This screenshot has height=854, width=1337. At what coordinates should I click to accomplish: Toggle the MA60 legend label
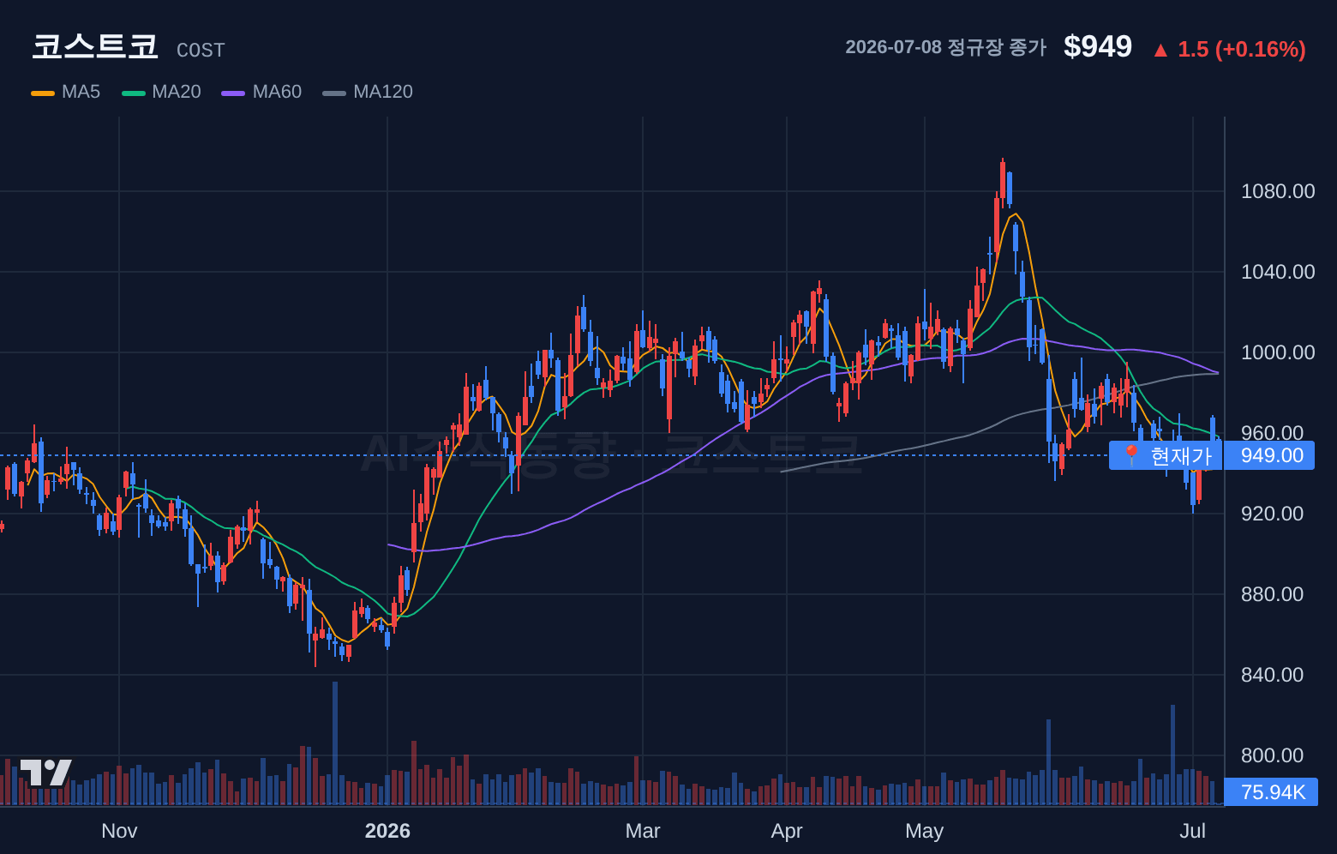[277, 92]
